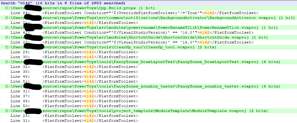Open Line 45 hit in FancyZones_DrawLayoutTest.vcxproj
Image resolution: width=297 pixels, height=123 pixels.
click(x=149, y=76)
